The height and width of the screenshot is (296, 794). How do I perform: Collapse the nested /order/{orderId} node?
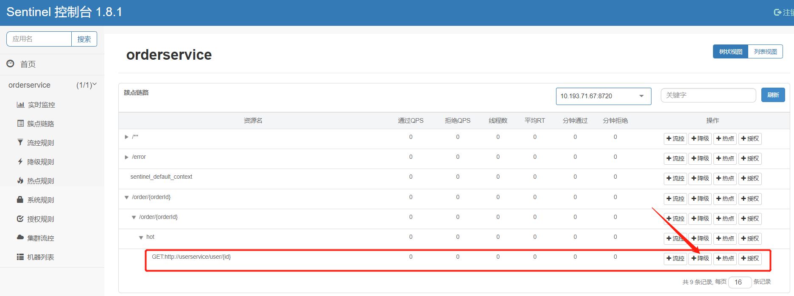coord(134,217)
